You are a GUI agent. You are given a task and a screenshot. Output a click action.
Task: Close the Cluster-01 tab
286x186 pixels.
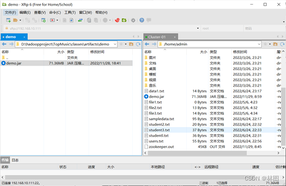pos(175,37)
